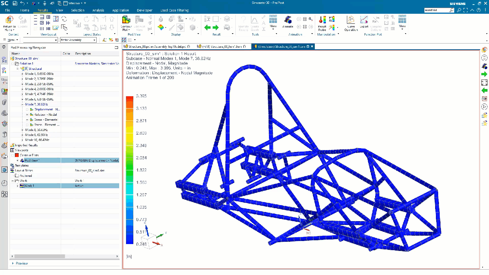The width and height of the screenshot is (489, 275).
Task: Expand the Preview panel
Action: 20,263
